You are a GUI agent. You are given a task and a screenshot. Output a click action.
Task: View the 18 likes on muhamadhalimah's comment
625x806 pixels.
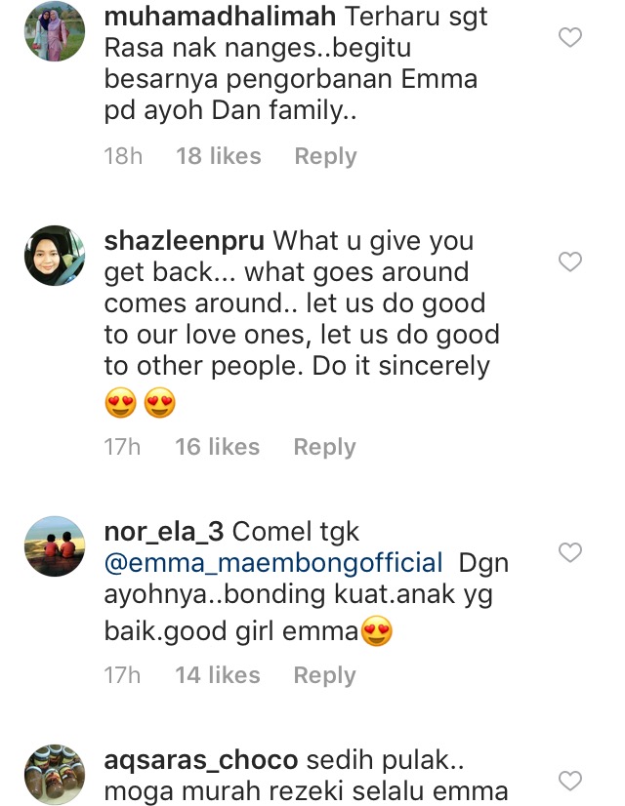click(x=219, y=156)
